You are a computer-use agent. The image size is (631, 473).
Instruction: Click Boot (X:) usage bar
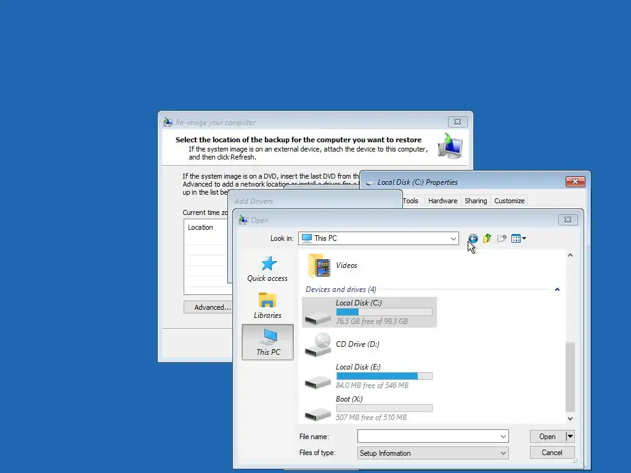pos(385,408)
